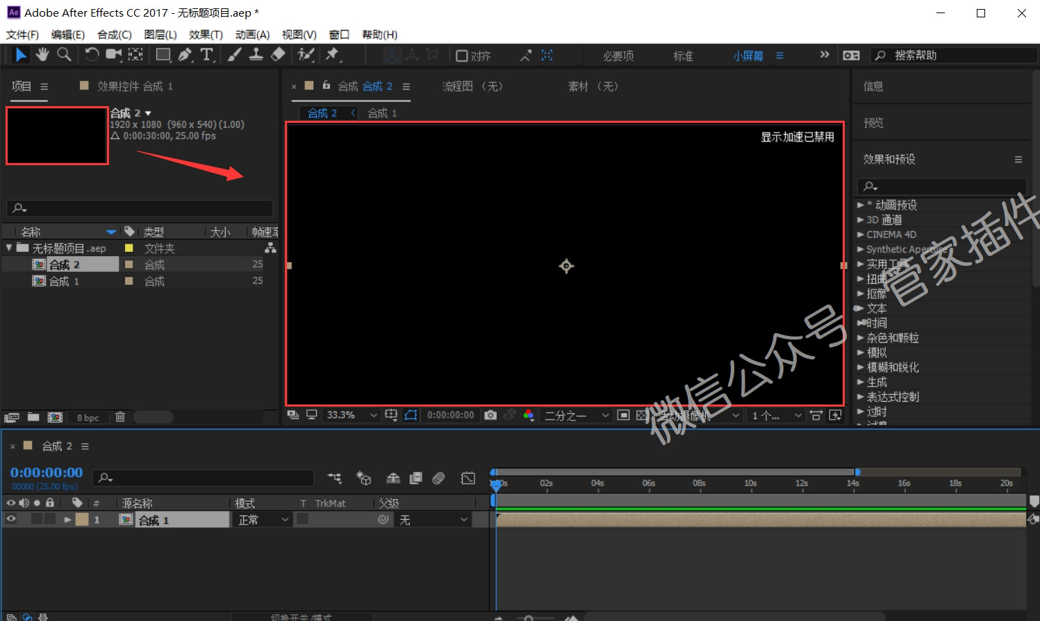Select the Clone Stamp tool
Screen dimensions: 1040x621
tap(256, 55)
